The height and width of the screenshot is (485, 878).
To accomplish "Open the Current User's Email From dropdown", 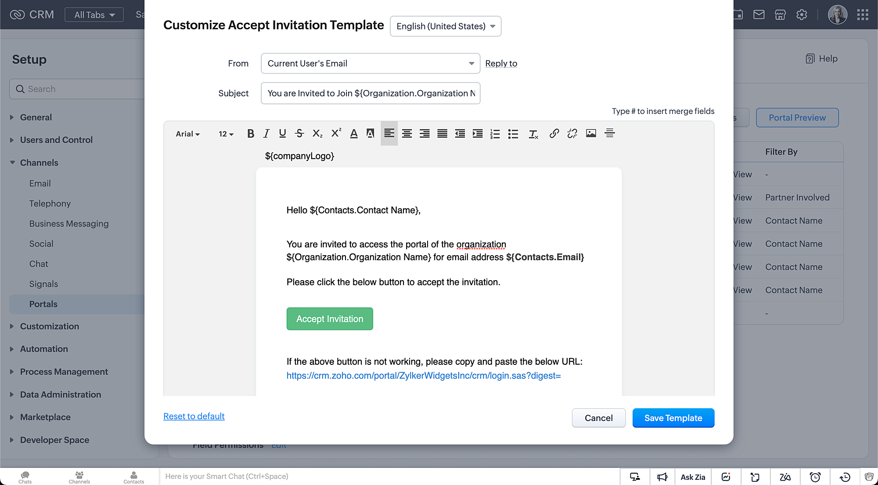I will coord(370,64).
